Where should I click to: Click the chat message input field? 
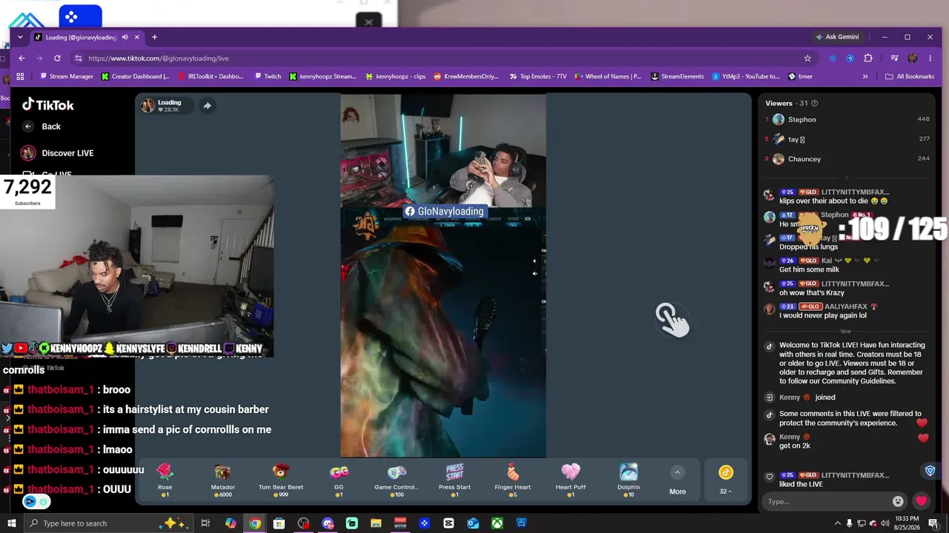point(827,501)
